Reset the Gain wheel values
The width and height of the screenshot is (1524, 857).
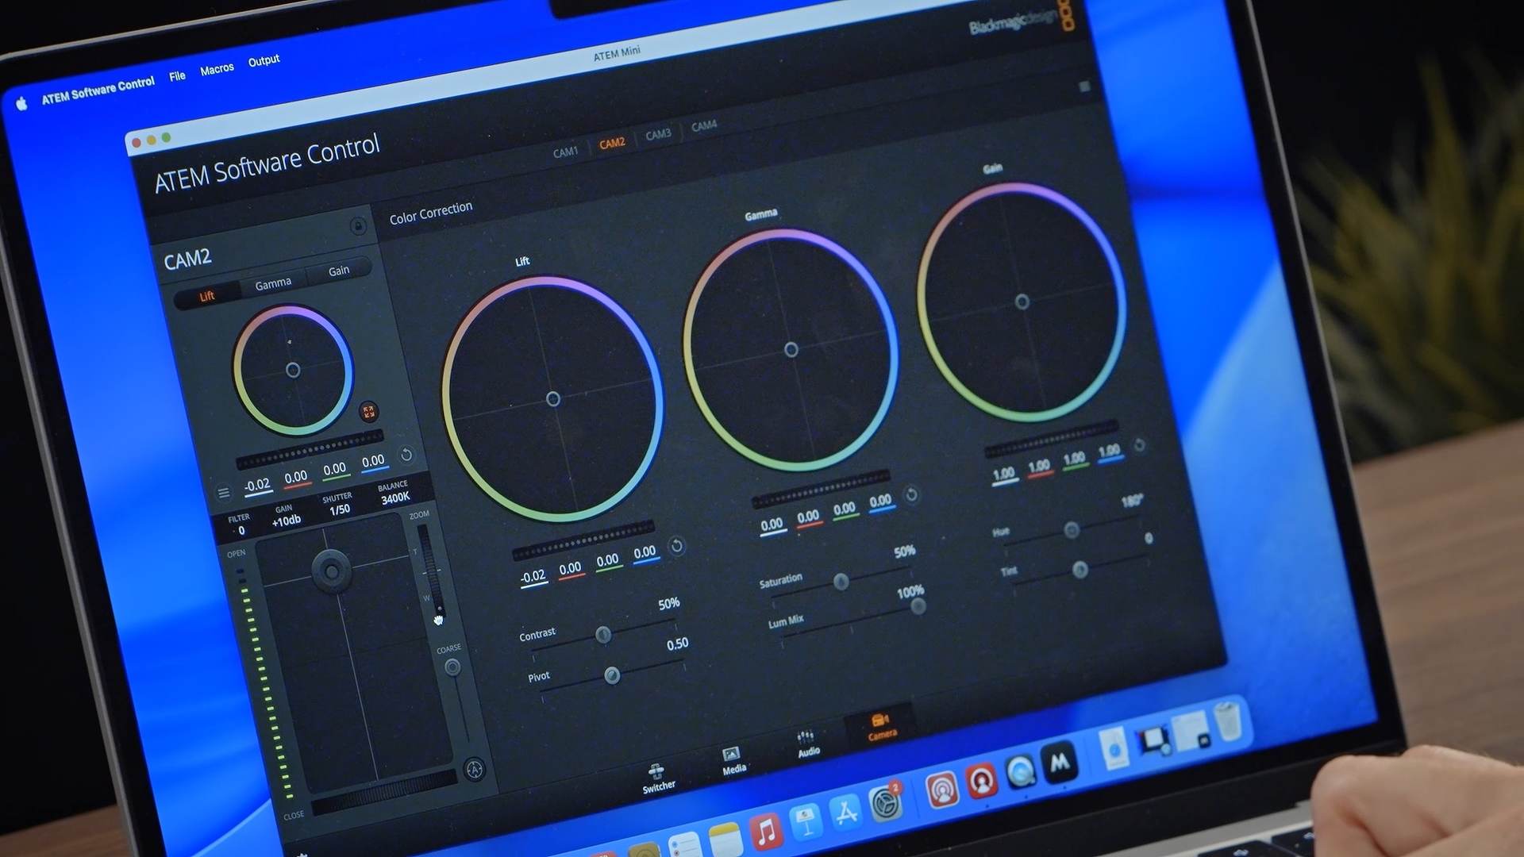(x=1139, y=445)
